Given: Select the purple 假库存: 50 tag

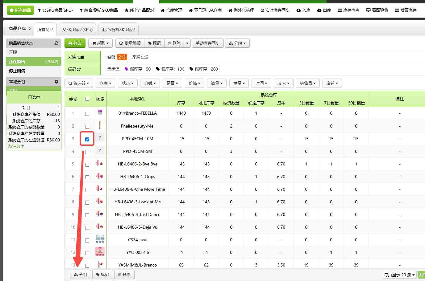Looking at the screenshot, I should tap(137, 69).
